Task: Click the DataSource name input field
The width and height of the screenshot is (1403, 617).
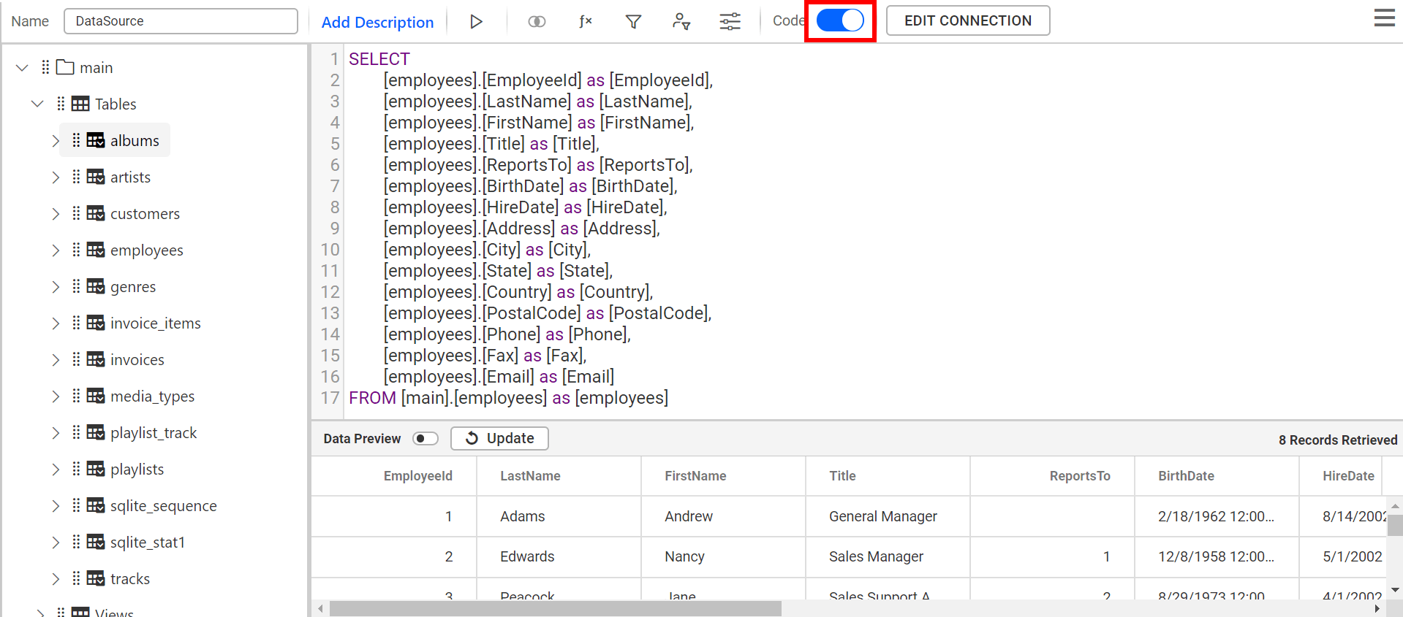Action: pos(181,21)
